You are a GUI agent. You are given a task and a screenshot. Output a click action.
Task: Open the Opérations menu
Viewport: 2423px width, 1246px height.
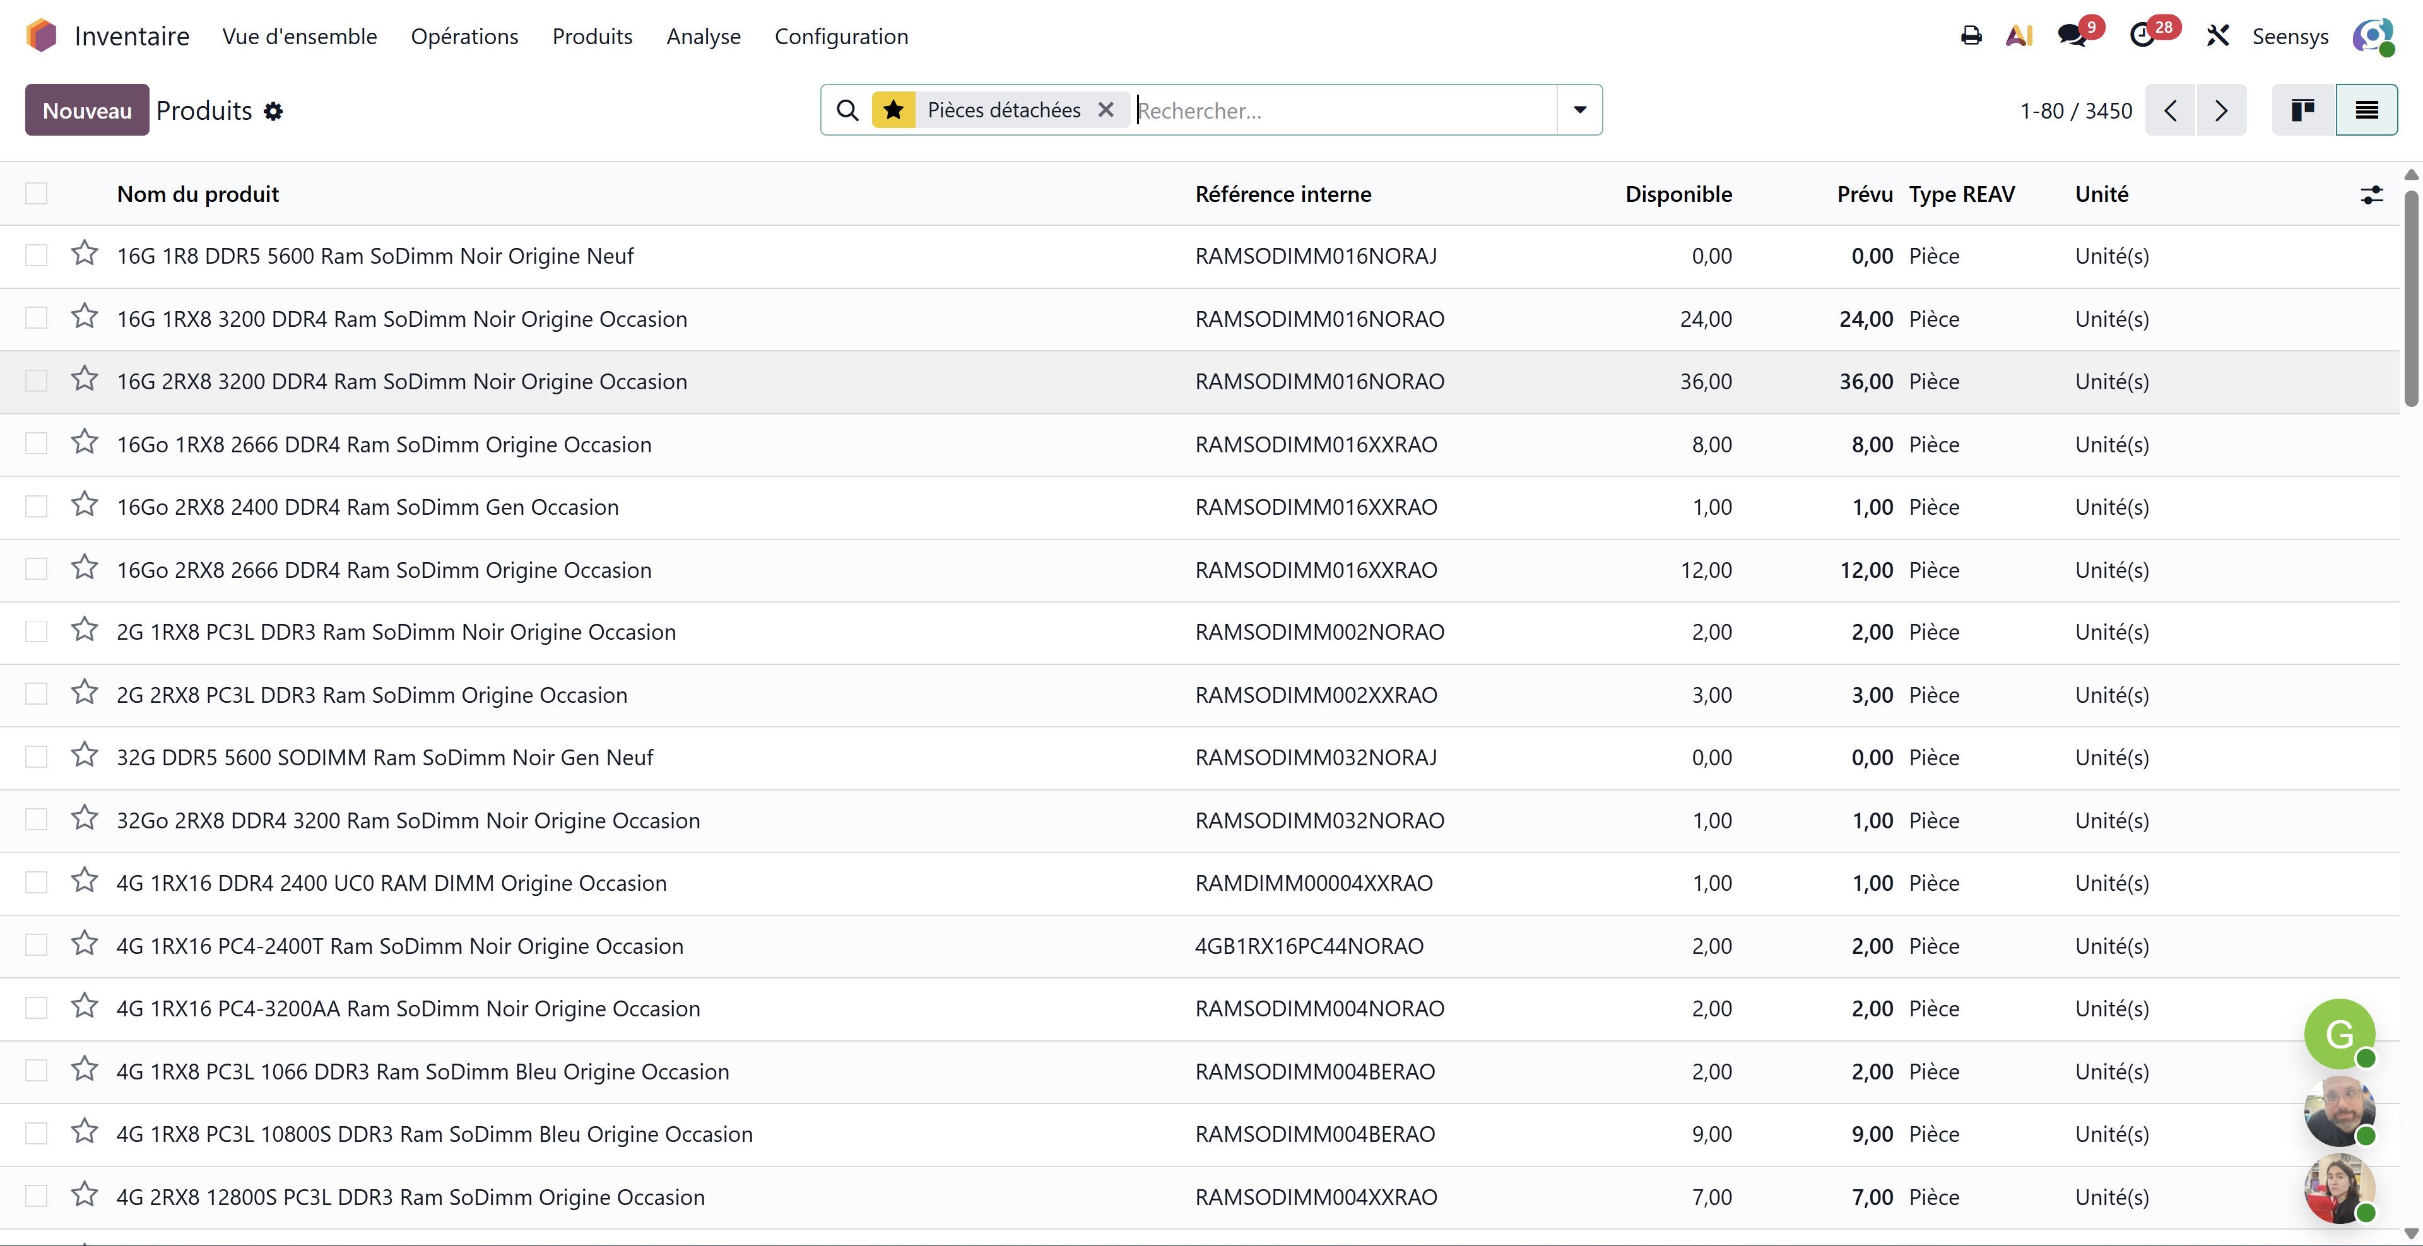[464, 36]
